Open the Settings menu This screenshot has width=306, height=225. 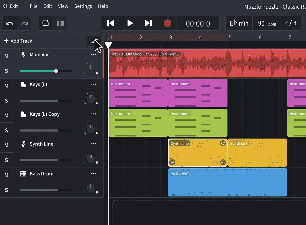[x=83, y=6]
